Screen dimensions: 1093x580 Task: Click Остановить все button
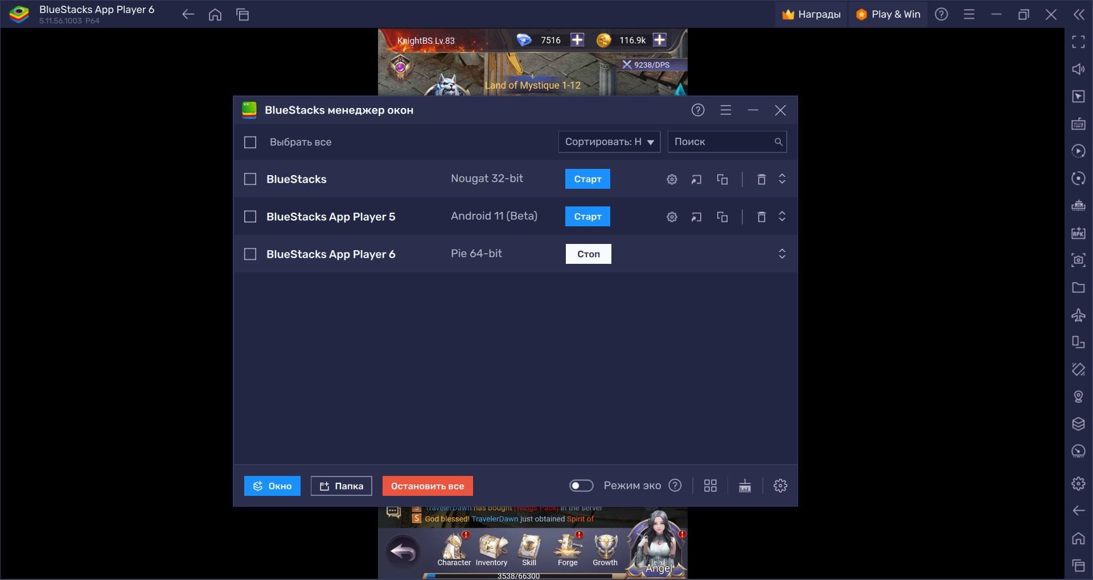pyautogui.click(x=428, y=486)
